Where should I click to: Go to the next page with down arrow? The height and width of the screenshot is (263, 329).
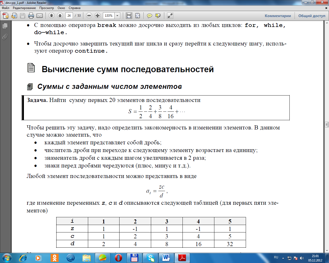pyautogui.click(x=60, y=16)
